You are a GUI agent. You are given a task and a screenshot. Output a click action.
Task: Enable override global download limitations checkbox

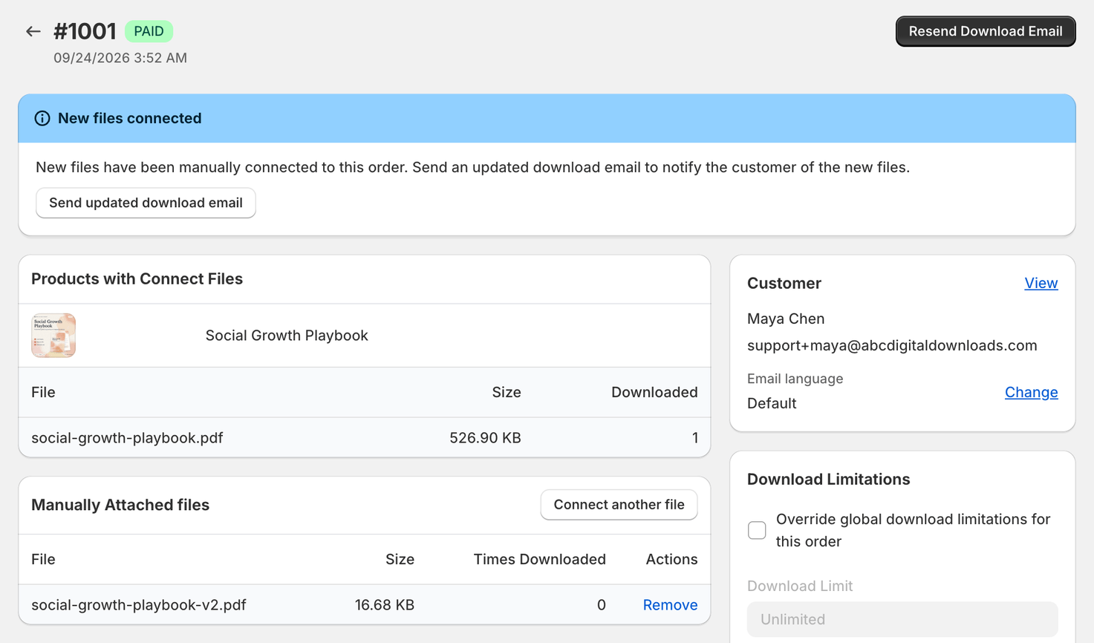757,530
